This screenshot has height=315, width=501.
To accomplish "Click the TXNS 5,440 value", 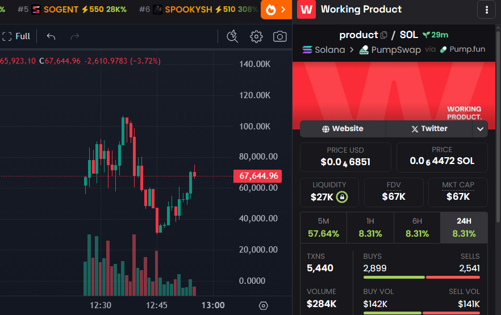I will coord(320,268).
